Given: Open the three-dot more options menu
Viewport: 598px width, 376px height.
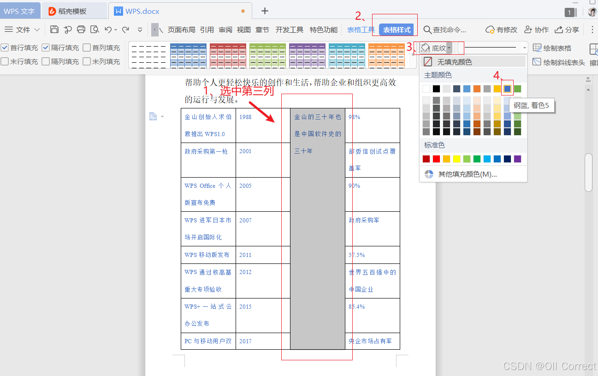Looking at the screenshot, I should (592, 30).
